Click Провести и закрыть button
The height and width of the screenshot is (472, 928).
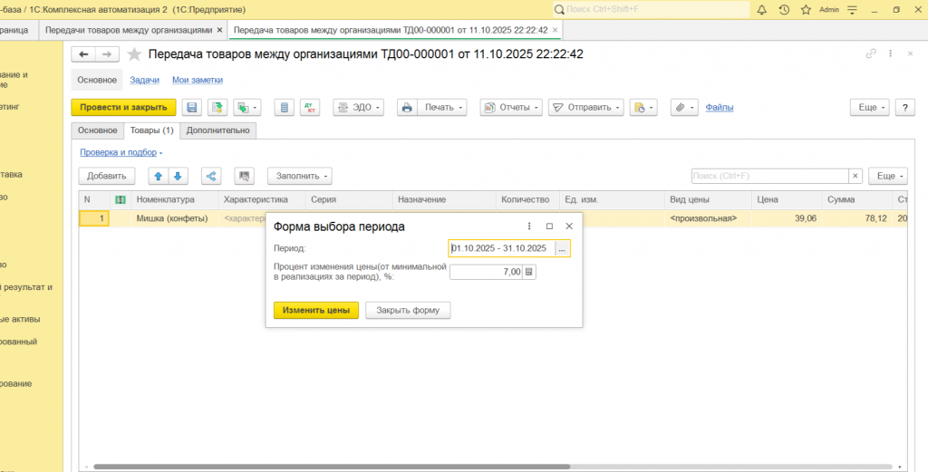pos(123,108)
